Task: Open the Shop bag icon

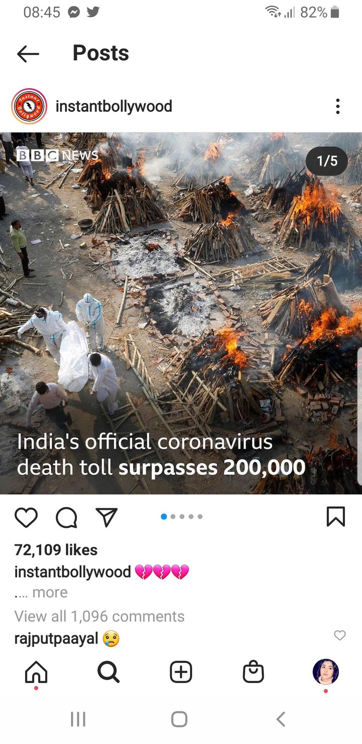Action: (x=253, y=672)
